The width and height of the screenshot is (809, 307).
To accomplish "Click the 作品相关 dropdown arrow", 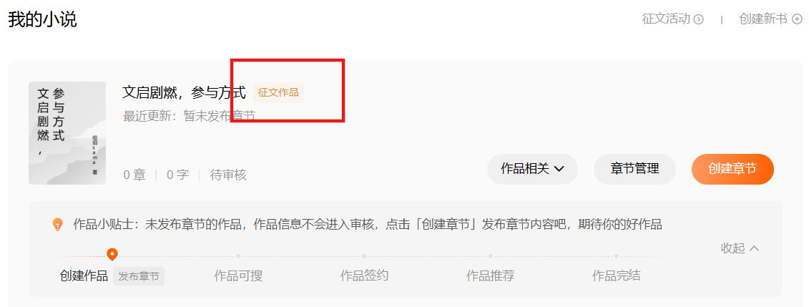I will pyautogui.click(x=559, y=169).
